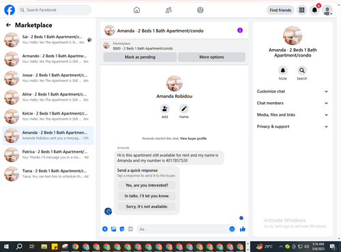The image size is (341, 252).
Task: Open Patrica's apartment conversation
Action: [x=48, y=155]
